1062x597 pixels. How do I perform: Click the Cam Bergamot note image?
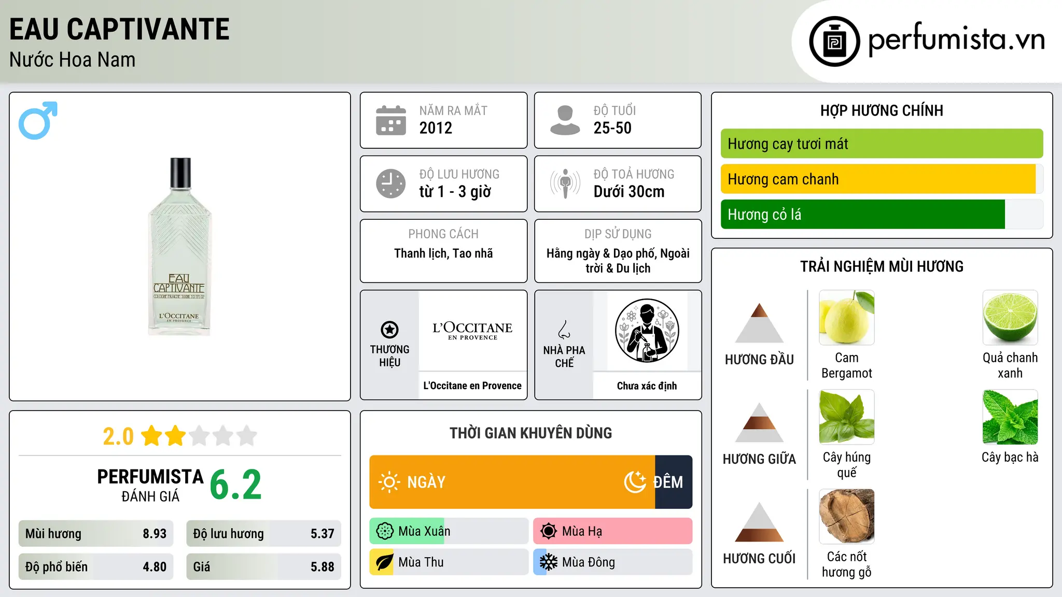tap(847, 318)
